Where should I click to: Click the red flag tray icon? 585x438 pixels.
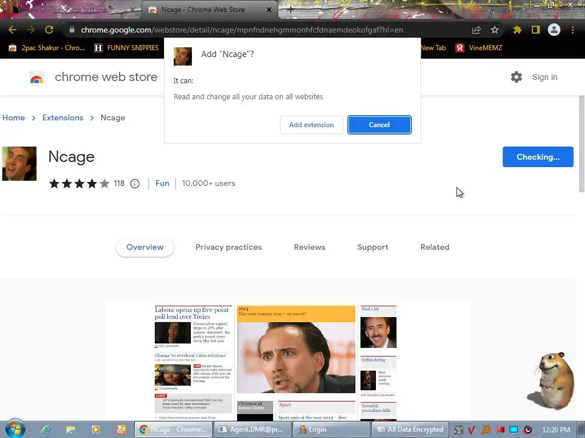pos(500,429)
